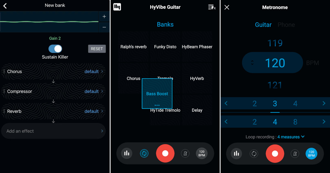
Task: Select the Bass Boost bank tile
Action: pyautogui.click(x=157, y=94)
